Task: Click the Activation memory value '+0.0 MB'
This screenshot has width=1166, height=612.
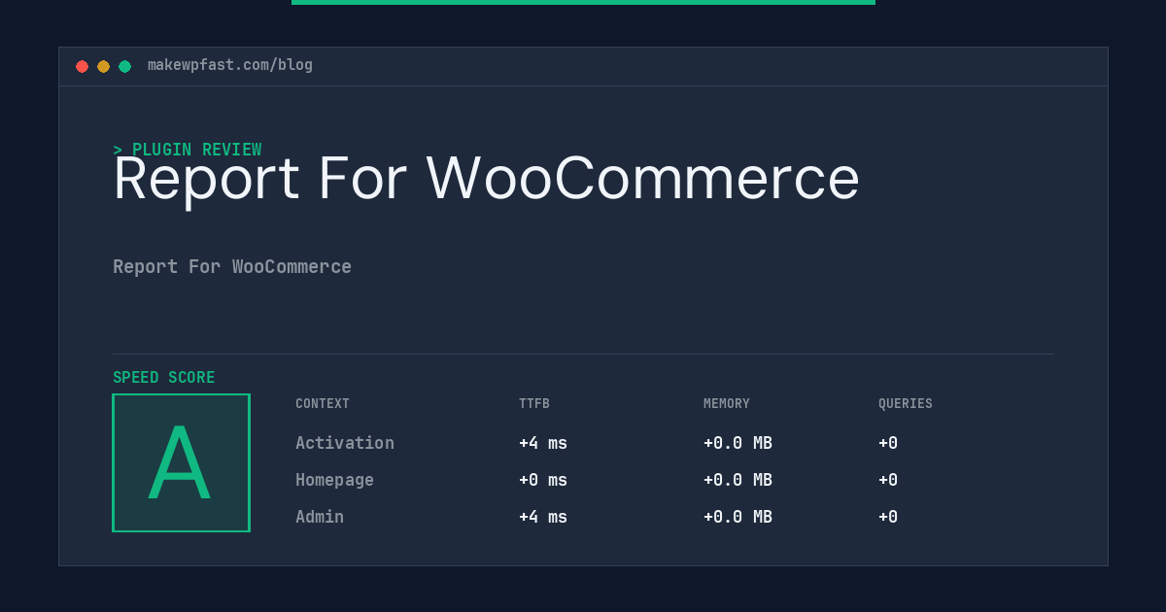Action: coord(737,443)
